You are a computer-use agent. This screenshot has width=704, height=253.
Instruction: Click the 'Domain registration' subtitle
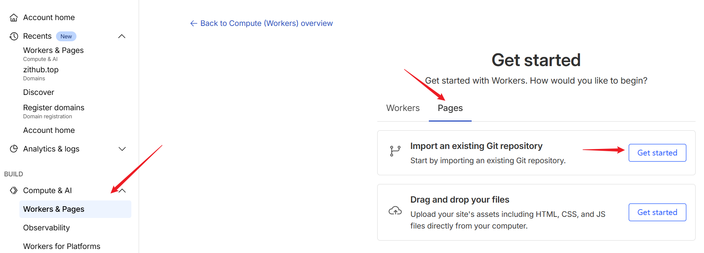tap(48, 116)
